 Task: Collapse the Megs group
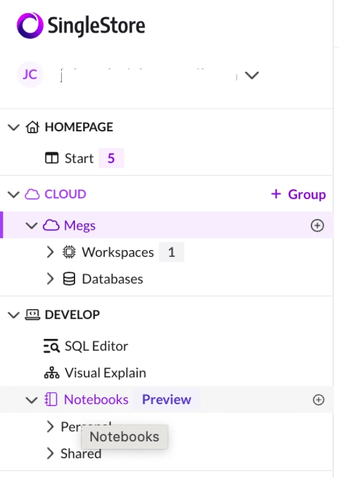(x=31, y=226)
